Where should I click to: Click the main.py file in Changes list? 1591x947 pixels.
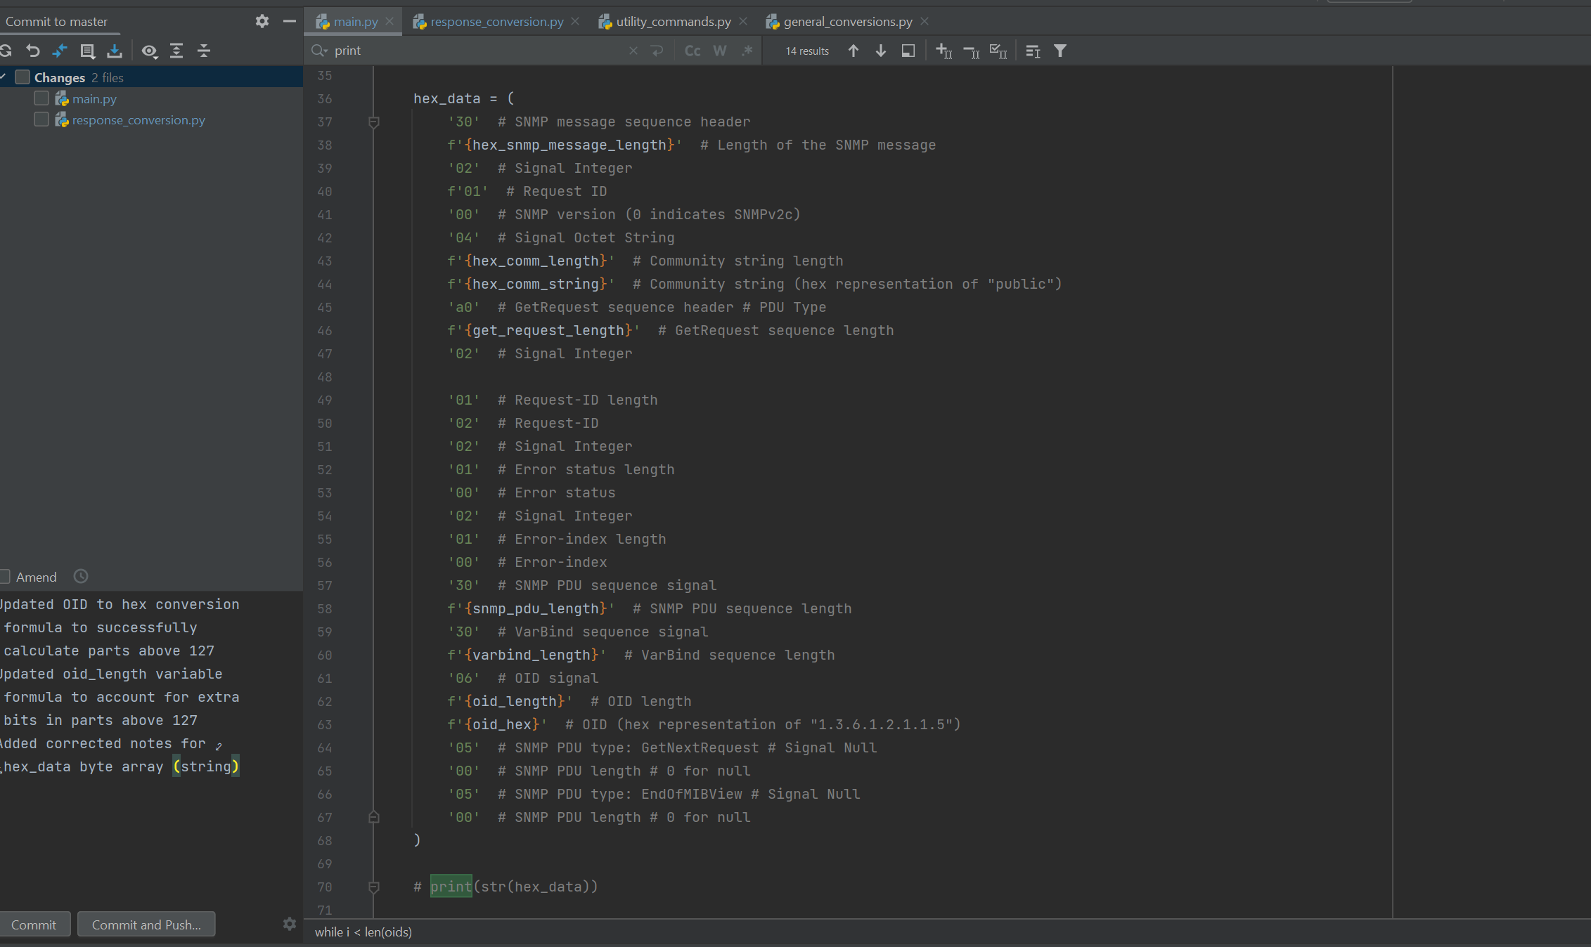click(x=95, y=99)
